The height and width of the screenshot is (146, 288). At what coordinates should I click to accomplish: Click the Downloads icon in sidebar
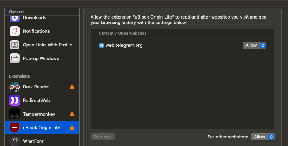(x=15, y=19)
